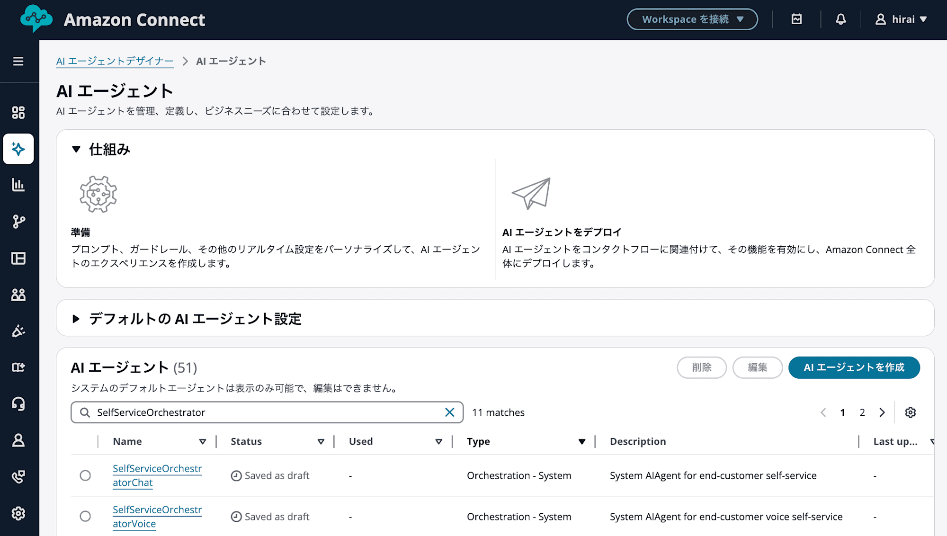Open SelfServiceOrchestratorVoice link
The image size is (947, 536).
pos(157,517)
